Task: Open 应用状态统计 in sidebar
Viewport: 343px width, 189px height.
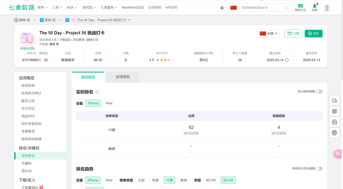Action: (x=31, y=93)
